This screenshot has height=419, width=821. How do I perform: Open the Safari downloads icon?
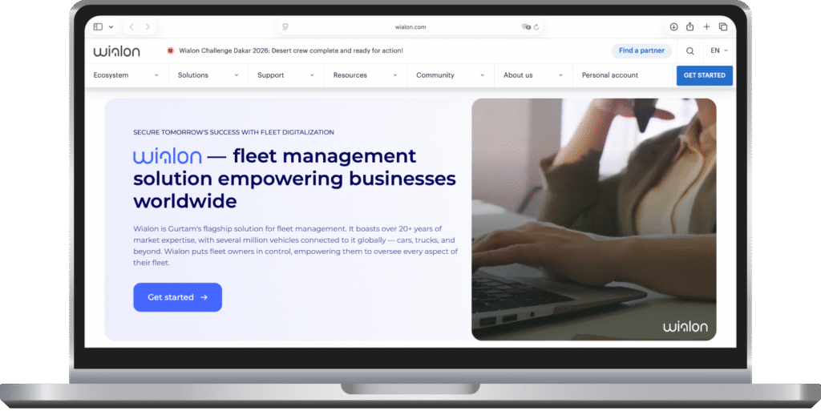673,26
